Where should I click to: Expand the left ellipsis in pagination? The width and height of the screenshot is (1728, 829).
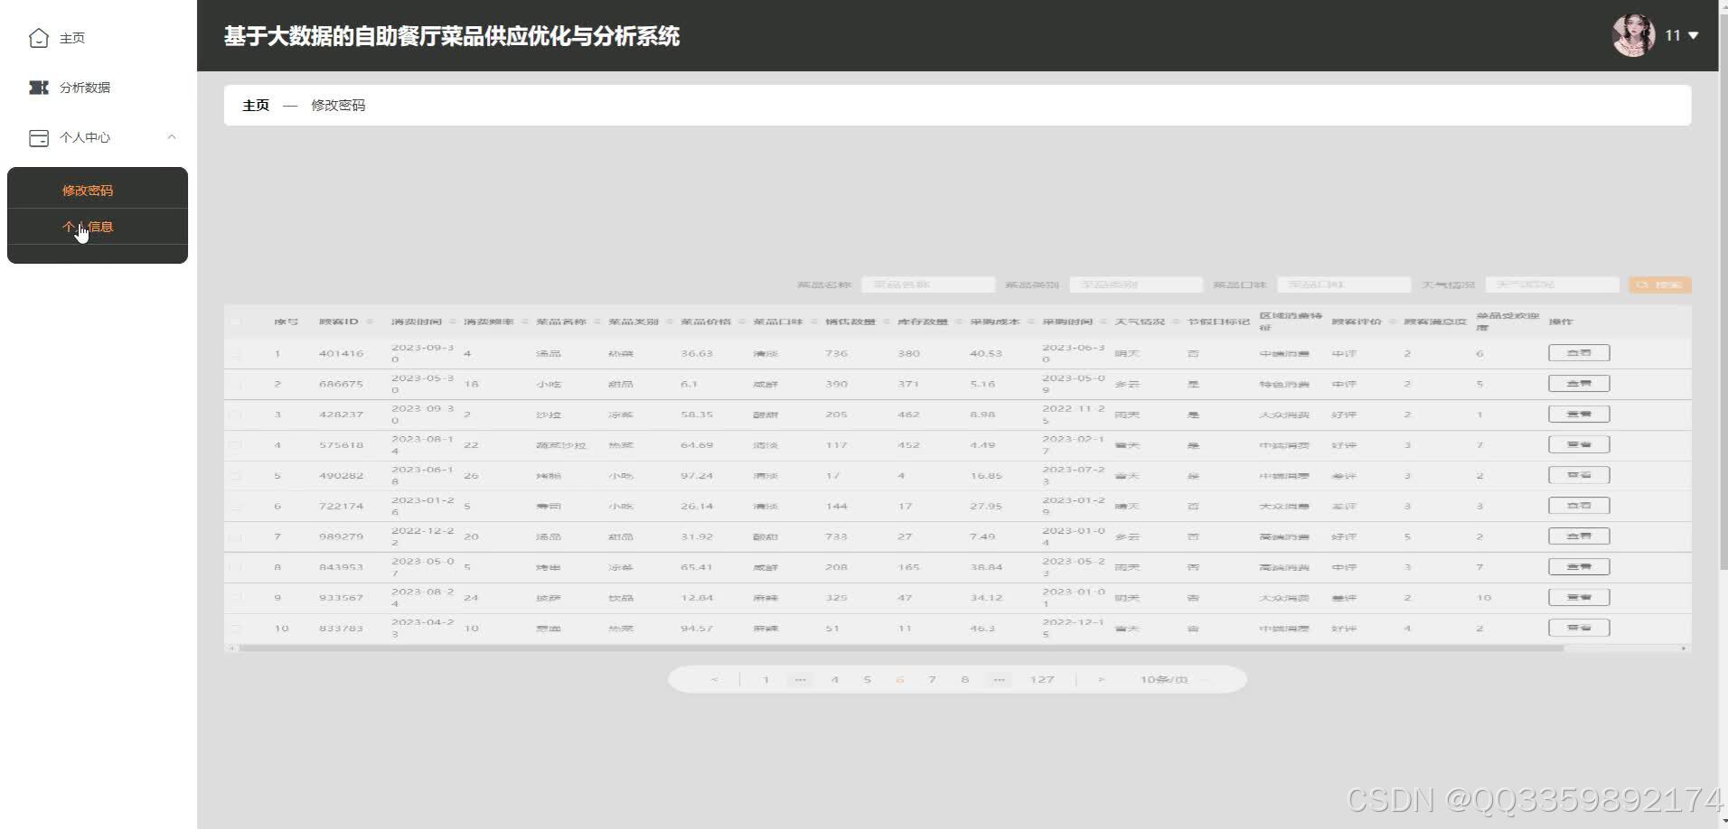800,679
